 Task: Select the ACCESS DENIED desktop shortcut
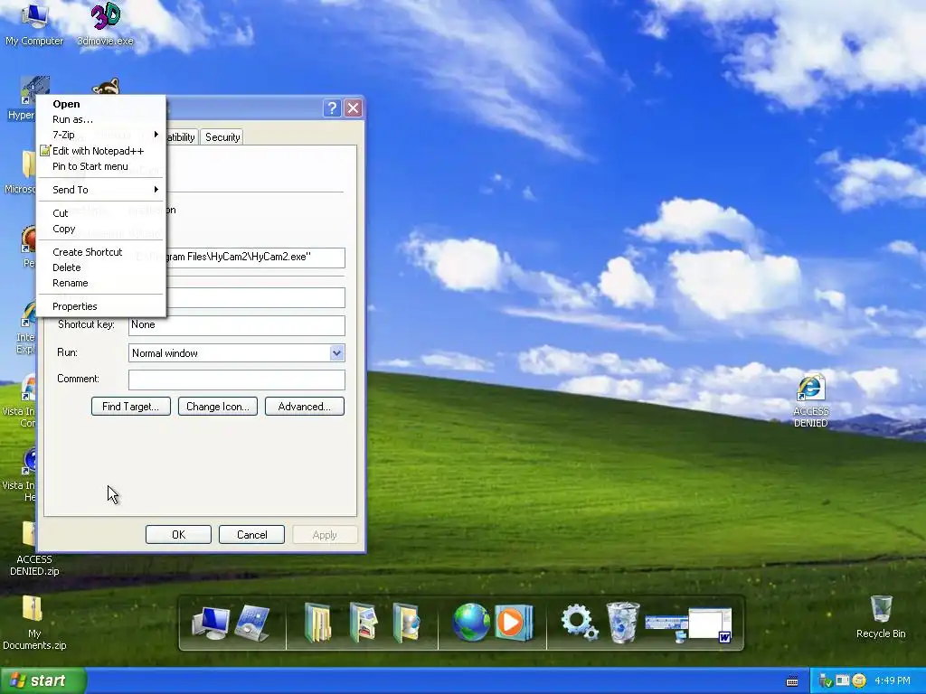coord(810,400)
